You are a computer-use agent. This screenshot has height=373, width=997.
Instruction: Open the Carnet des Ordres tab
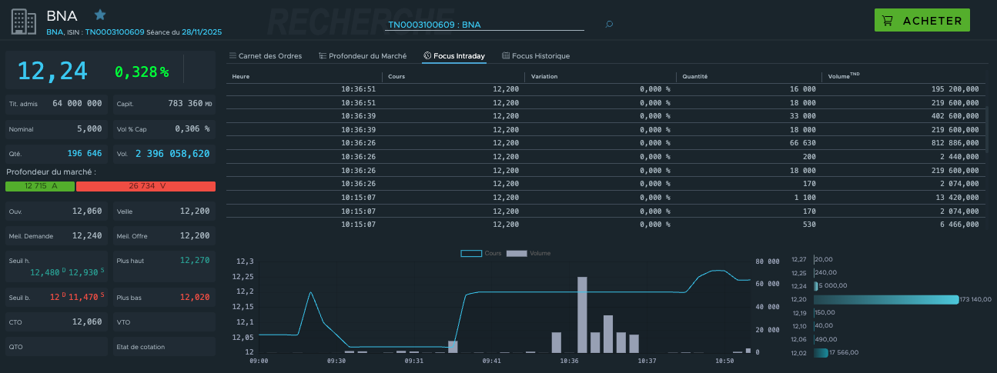pyautogui.click(x=270, y=56)
